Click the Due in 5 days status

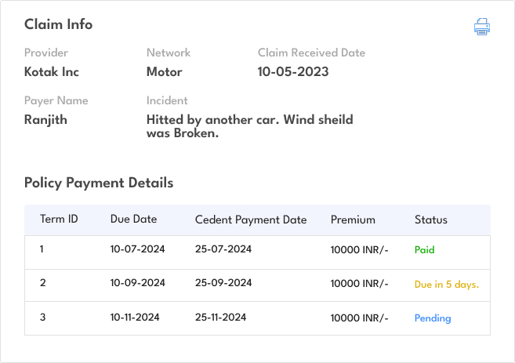pyautogui.click(x=446, y=284)
